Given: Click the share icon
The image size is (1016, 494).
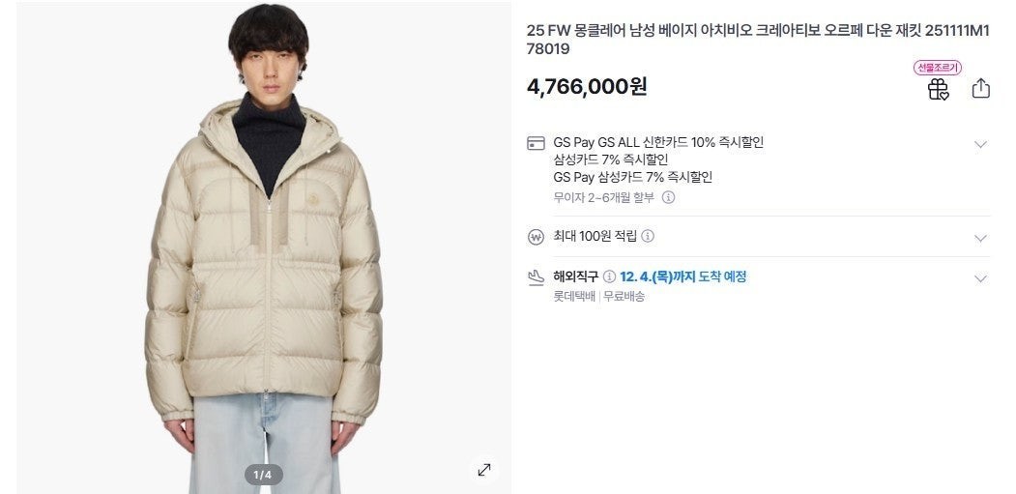Looking at the screenshot, I should click(980, 88).
